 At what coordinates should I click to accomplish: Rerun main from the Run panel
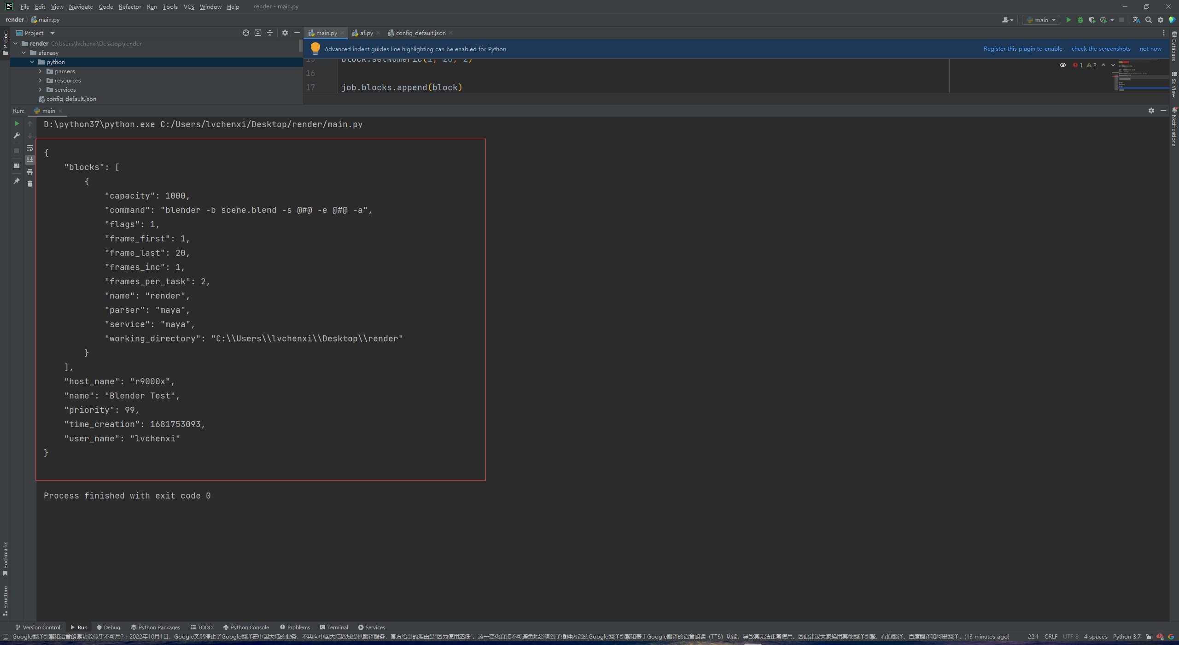point(17,124)
